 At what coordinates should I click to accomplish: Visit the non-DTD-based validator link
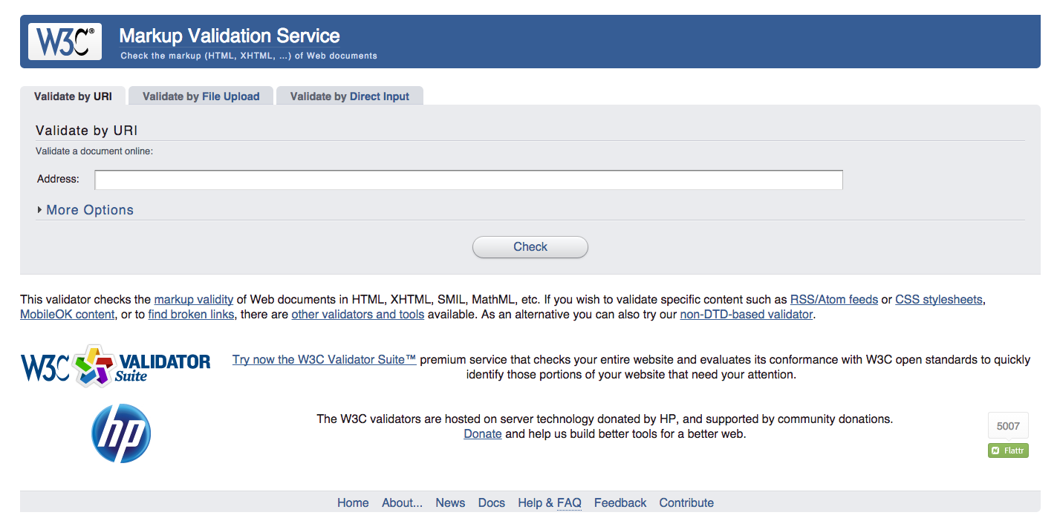746,315
